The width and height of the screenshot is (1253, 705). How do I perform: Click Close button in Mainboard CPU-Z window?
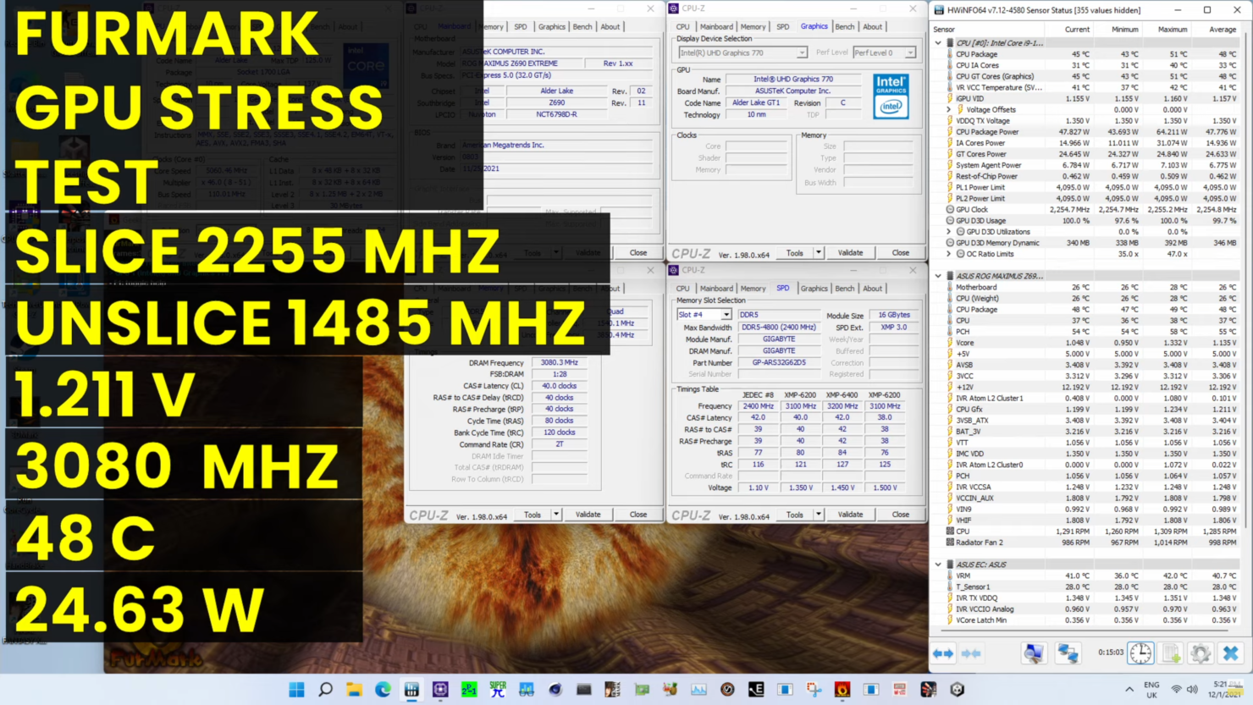click(x=638, y=252)
